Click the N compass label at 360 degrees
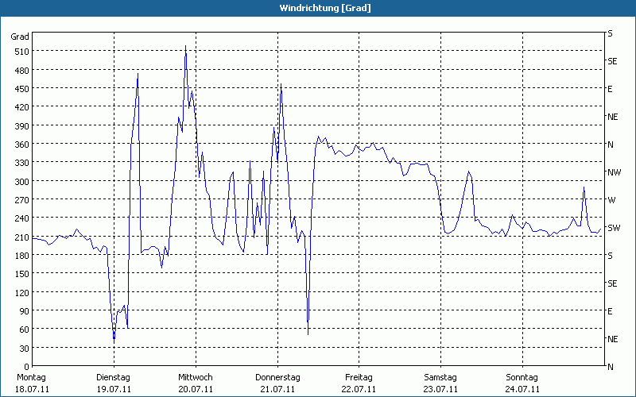Screen dimensions: 636x397 click(x=611, y=145)
